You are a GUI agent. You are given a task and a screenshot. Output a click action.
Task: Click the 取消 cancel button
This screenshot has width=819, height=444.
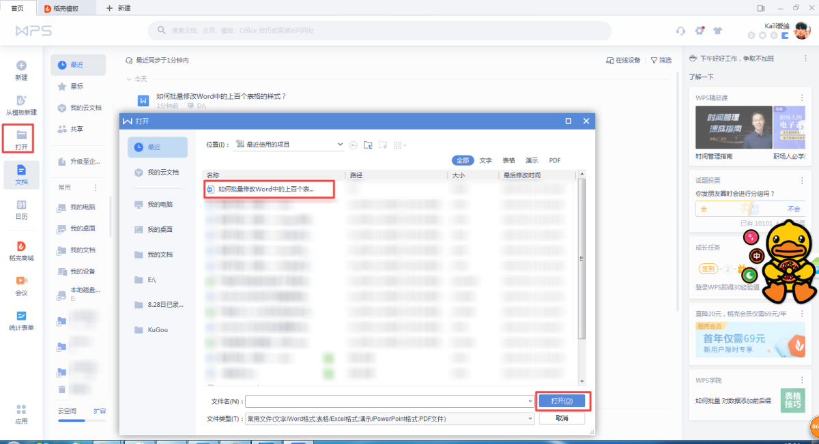pyautogui.click(x=562, y=419)
